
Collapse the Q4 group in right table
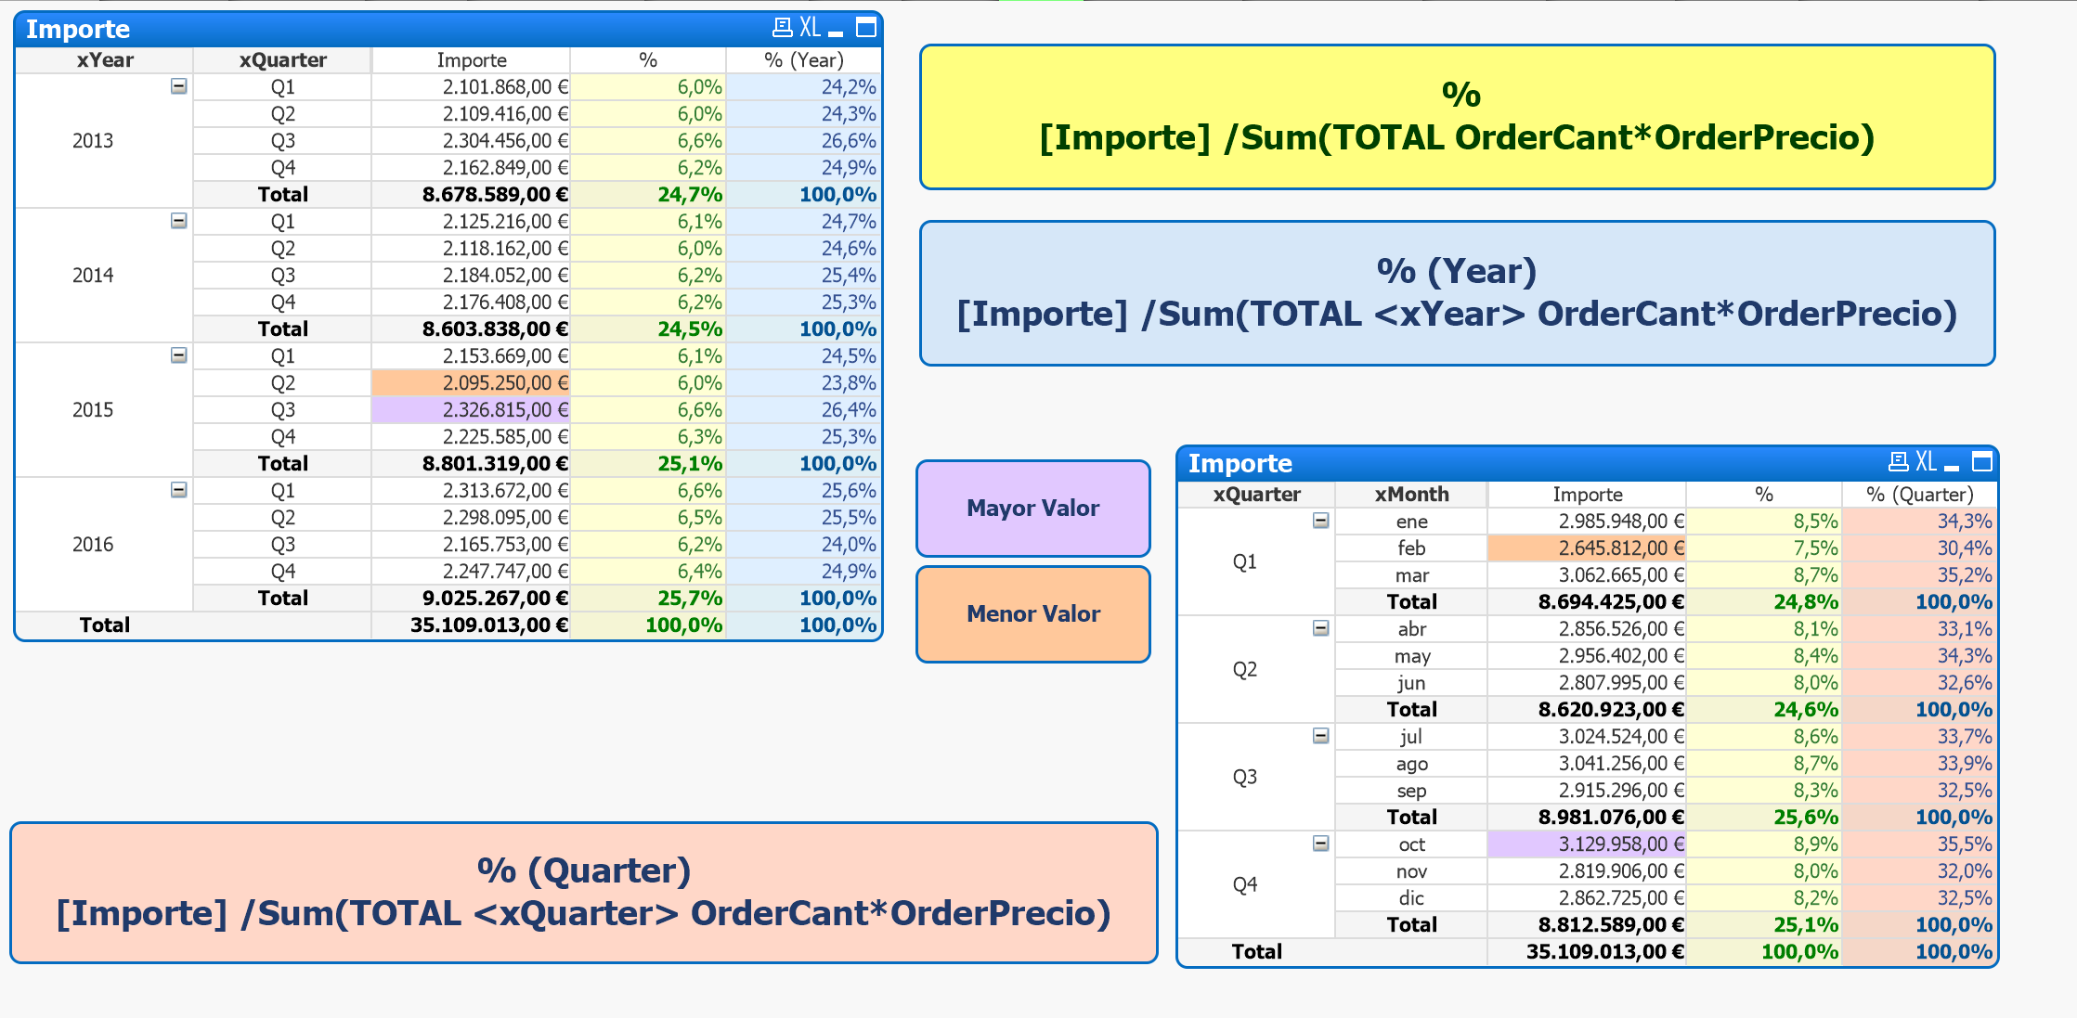point(1320,844)
